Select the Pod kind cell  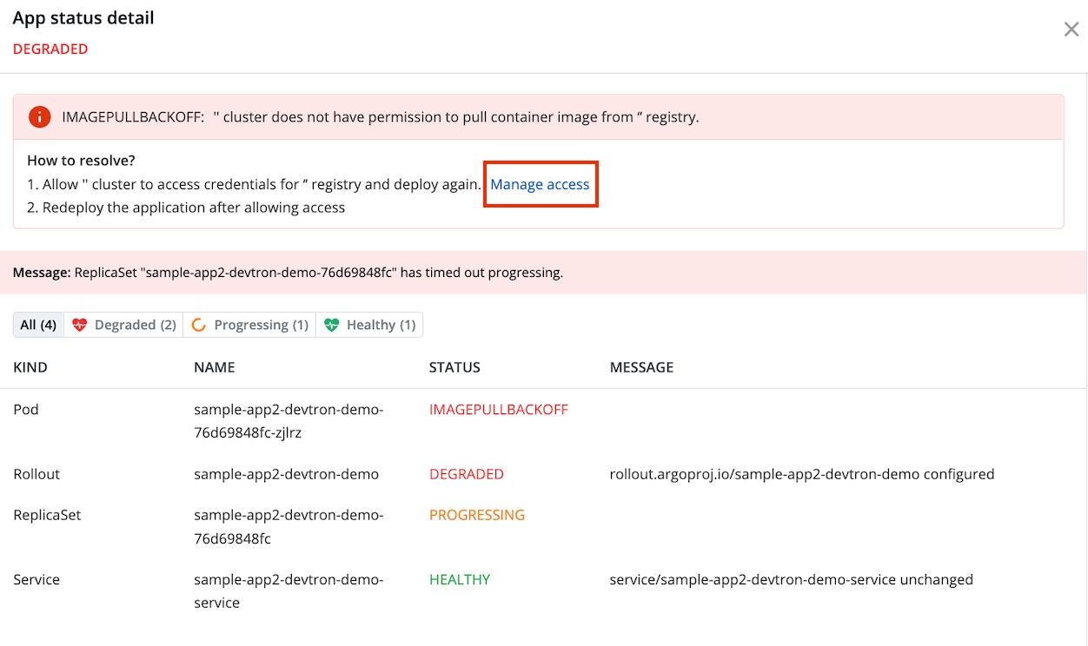26,409
